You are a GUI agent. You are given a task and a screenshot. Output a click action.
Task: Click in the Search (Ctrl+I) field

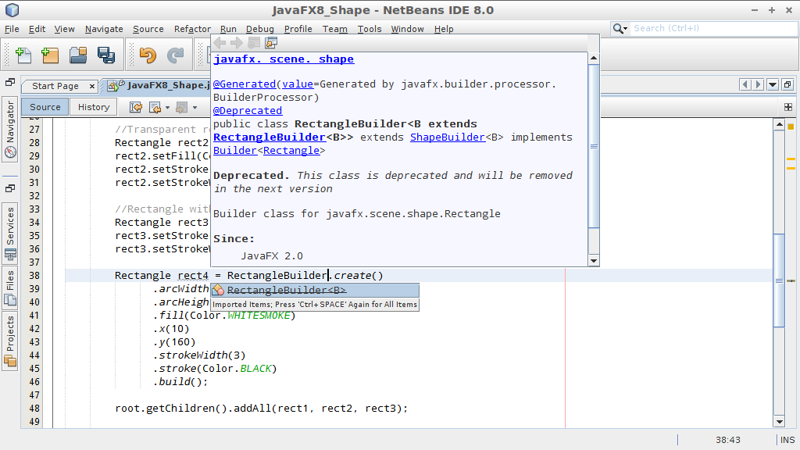point(713,29)
